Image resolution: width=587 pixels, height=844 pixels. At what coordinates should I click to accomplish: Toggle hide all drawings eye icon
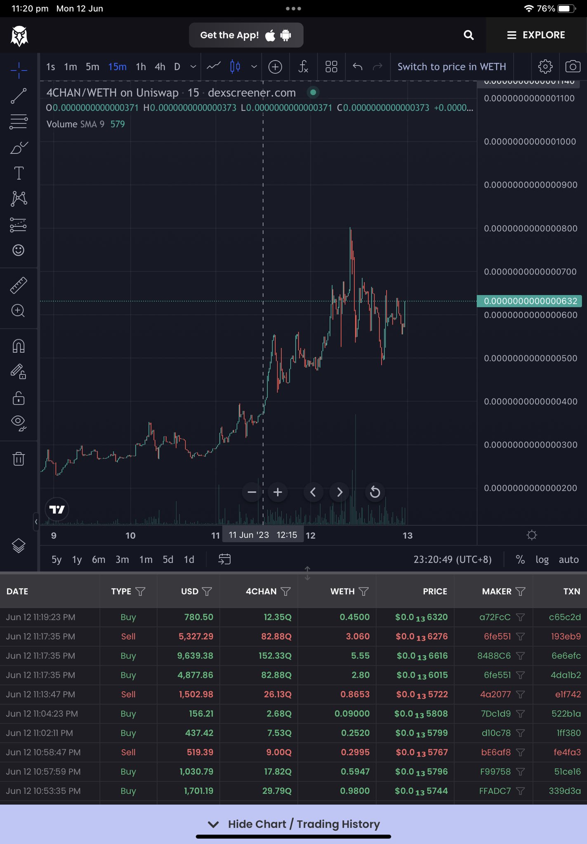pos(19,423)
